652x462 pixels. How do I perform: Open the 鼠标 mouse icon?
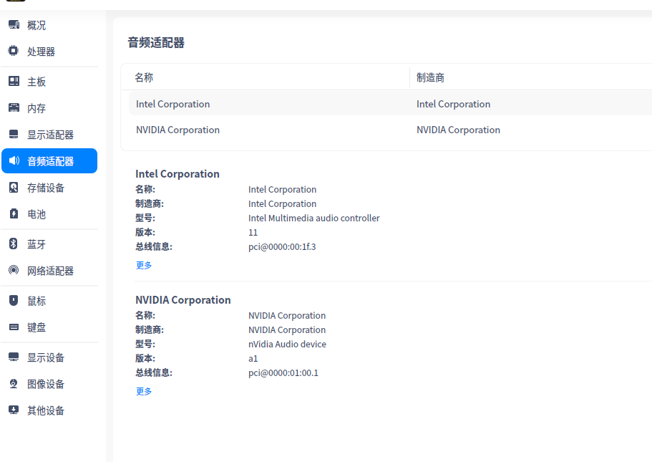14,301
